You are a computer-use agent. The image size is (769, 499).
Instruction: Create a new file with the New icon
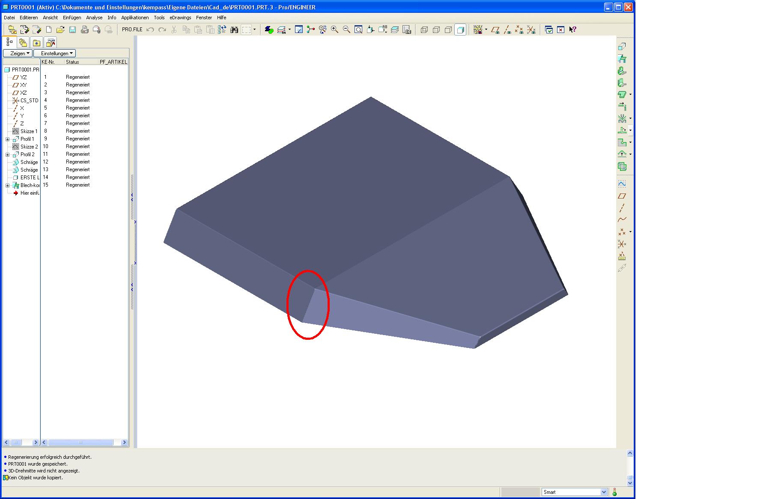click(x=49, y=30)
